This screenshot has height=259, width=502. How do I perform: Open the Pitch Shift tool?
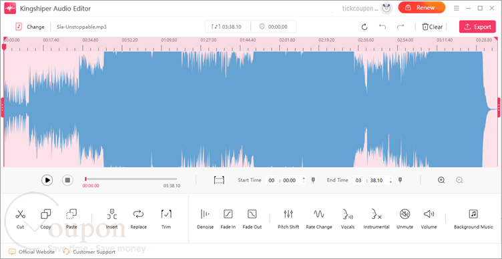[288, 219]
